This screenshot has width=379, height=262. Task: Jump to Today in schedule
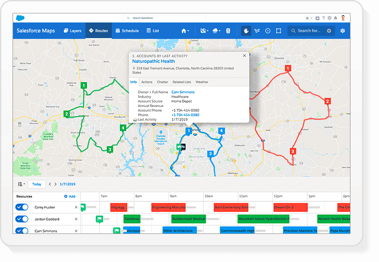coord(37,184)
